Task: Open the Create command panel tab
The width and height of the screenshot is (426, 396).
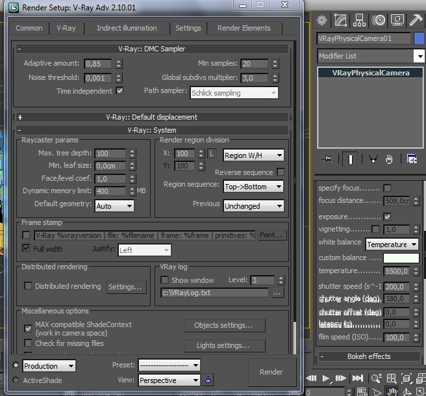Action: click(x=322, y=20)
